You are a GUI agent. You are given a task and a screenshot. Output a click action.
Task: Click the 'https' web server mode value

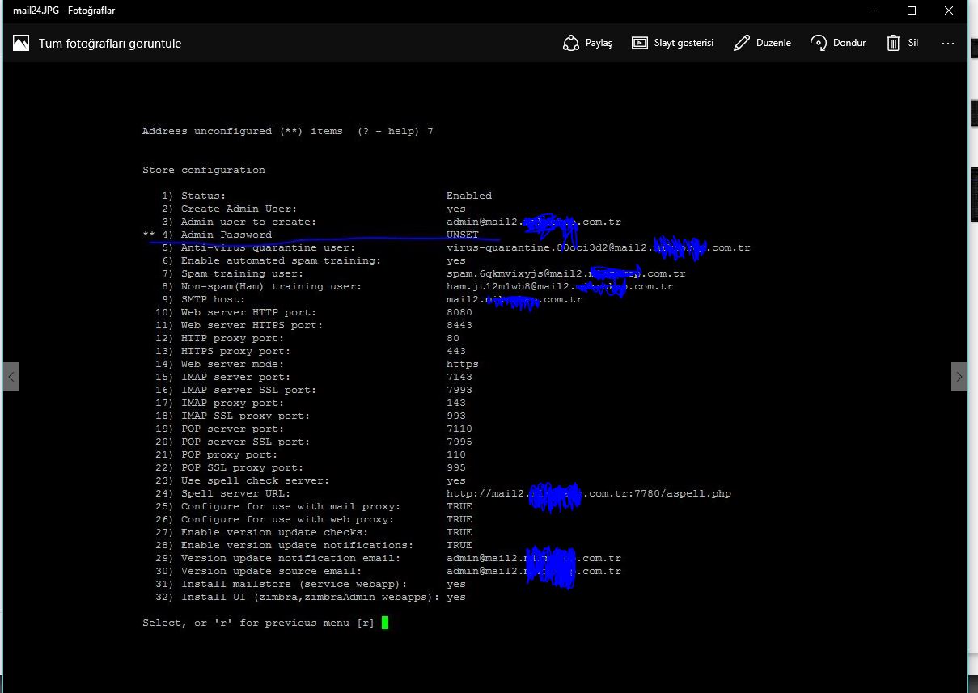[x=463, y=364]
